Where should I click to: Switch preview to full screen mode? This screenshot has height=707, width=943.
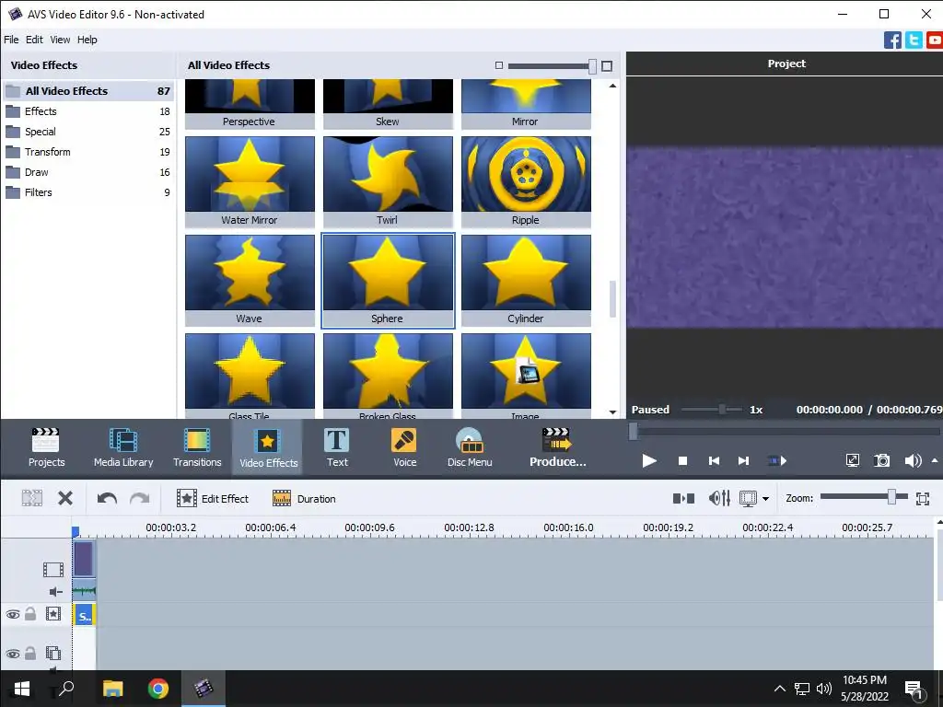[x=852, y=461]
